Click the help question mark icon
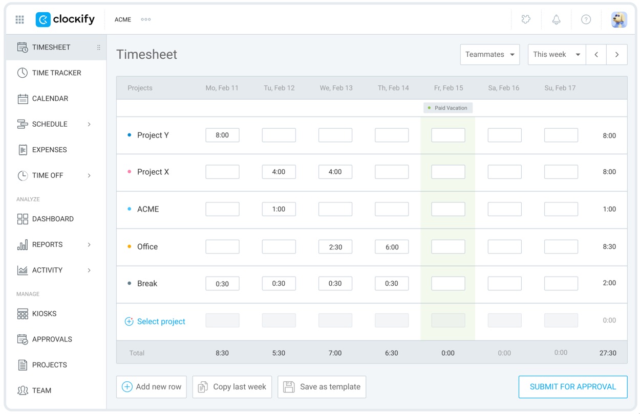Screen dimensions: 640x414 (586, 19)
